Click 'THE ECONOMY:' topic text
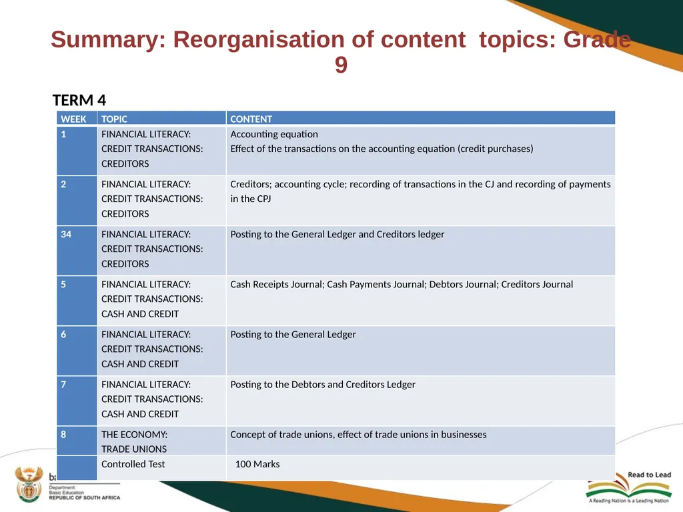 134,435
